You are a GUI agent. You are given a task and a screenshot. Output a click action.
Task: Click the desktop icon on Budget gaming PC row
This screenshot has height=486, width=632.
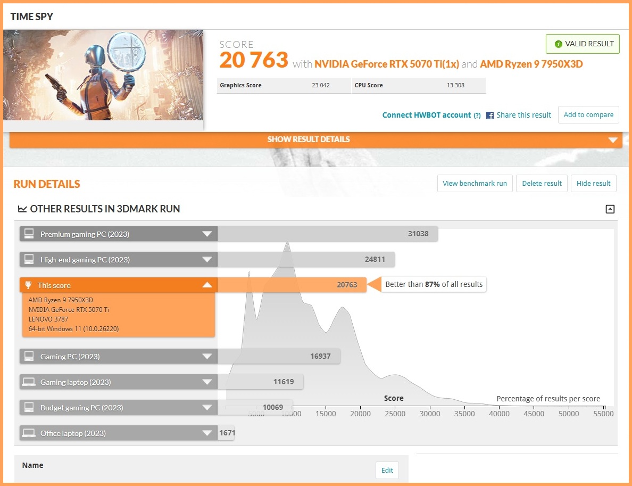click(29, 407)
